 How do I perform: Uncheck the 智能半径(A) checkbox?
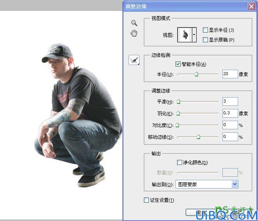pyautogui.click(x=178, y=64)
